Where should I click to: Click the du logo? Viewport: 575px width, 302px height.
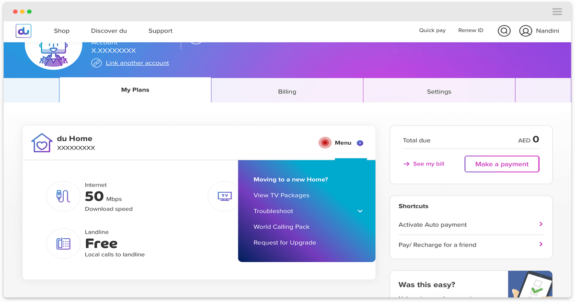pyautogui.click(x=23, y=31)
